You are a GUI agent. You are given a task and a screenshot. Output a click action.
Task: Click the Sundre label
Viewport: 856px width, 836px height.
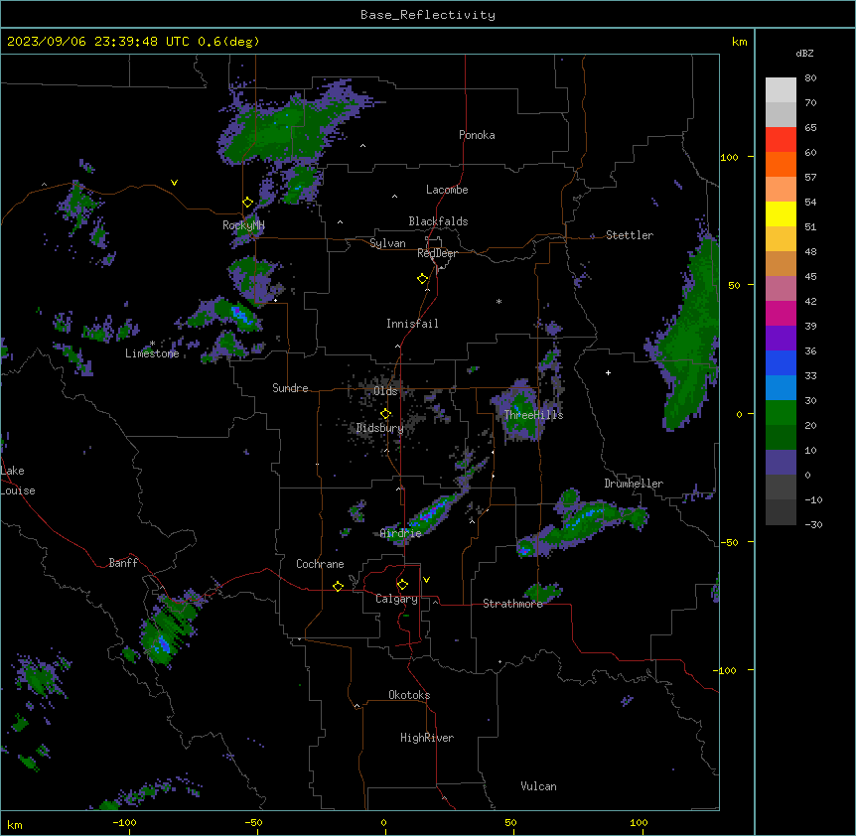290,388
